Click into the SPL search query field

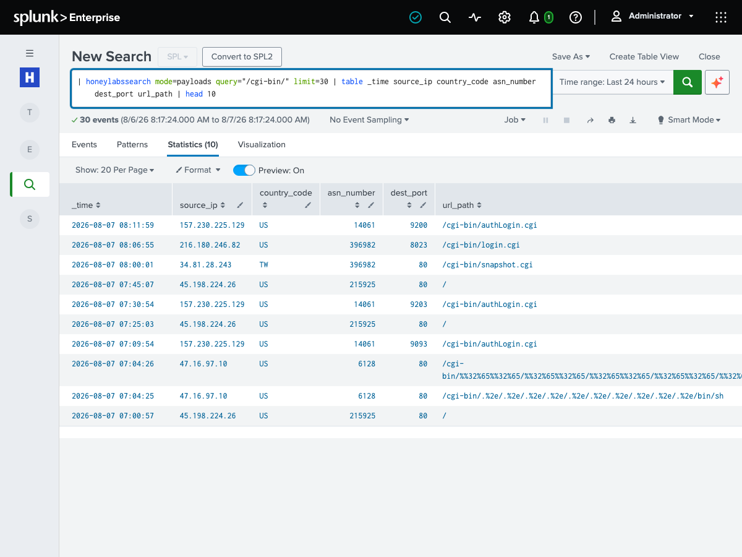pyautogui.click(x=312, y=88)
